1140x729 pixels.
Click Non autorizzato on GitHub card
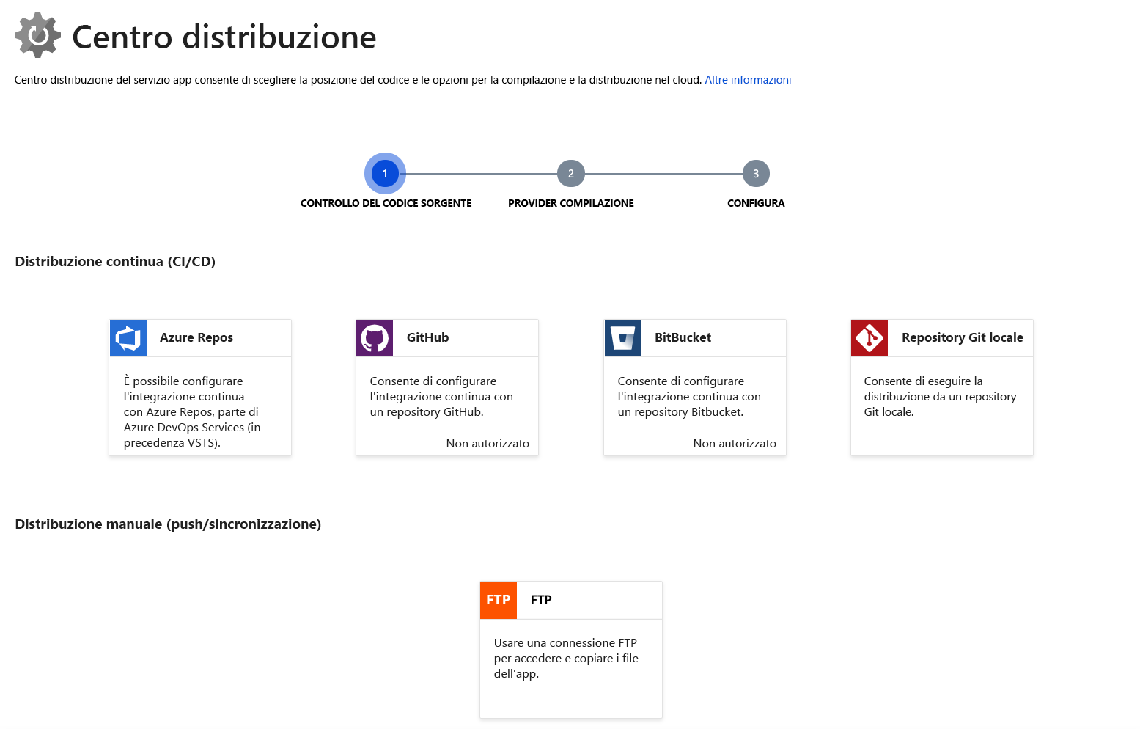coord(488,444)
